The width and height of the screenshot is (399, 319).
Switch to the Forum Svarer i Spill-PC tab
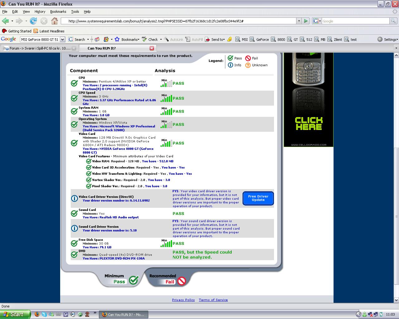[39, 48]
